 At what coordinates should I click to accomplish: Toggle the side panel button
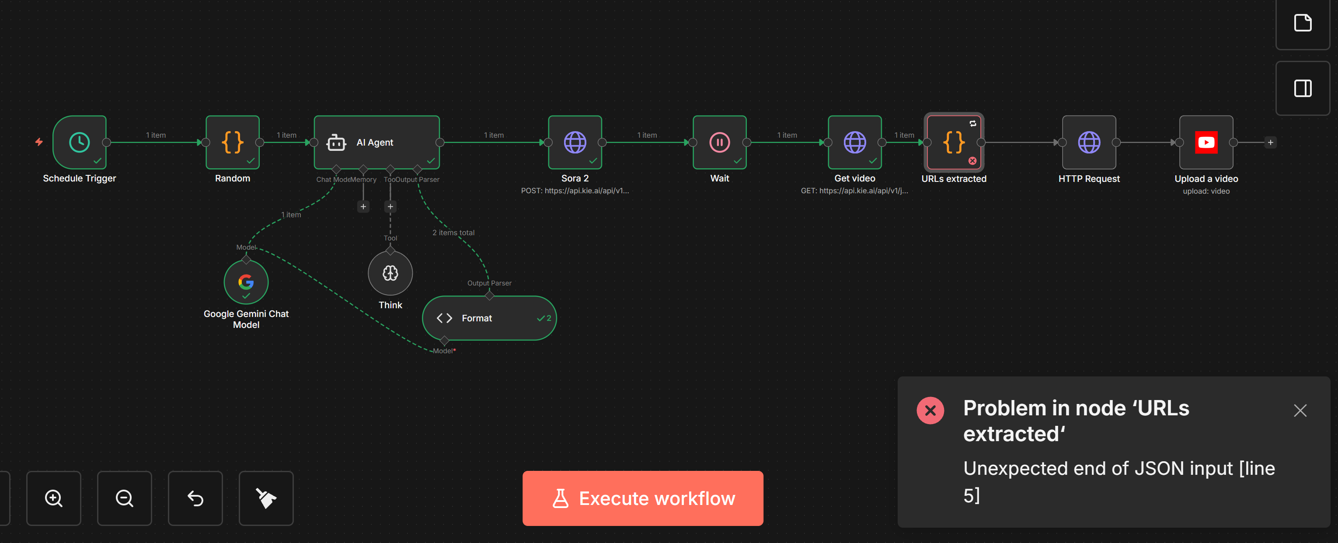click(x=1302, y=88)
